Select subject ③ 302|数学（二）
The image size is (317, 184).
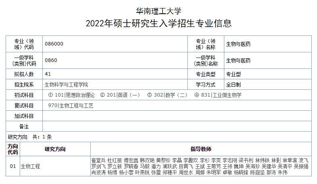(168, 95)
